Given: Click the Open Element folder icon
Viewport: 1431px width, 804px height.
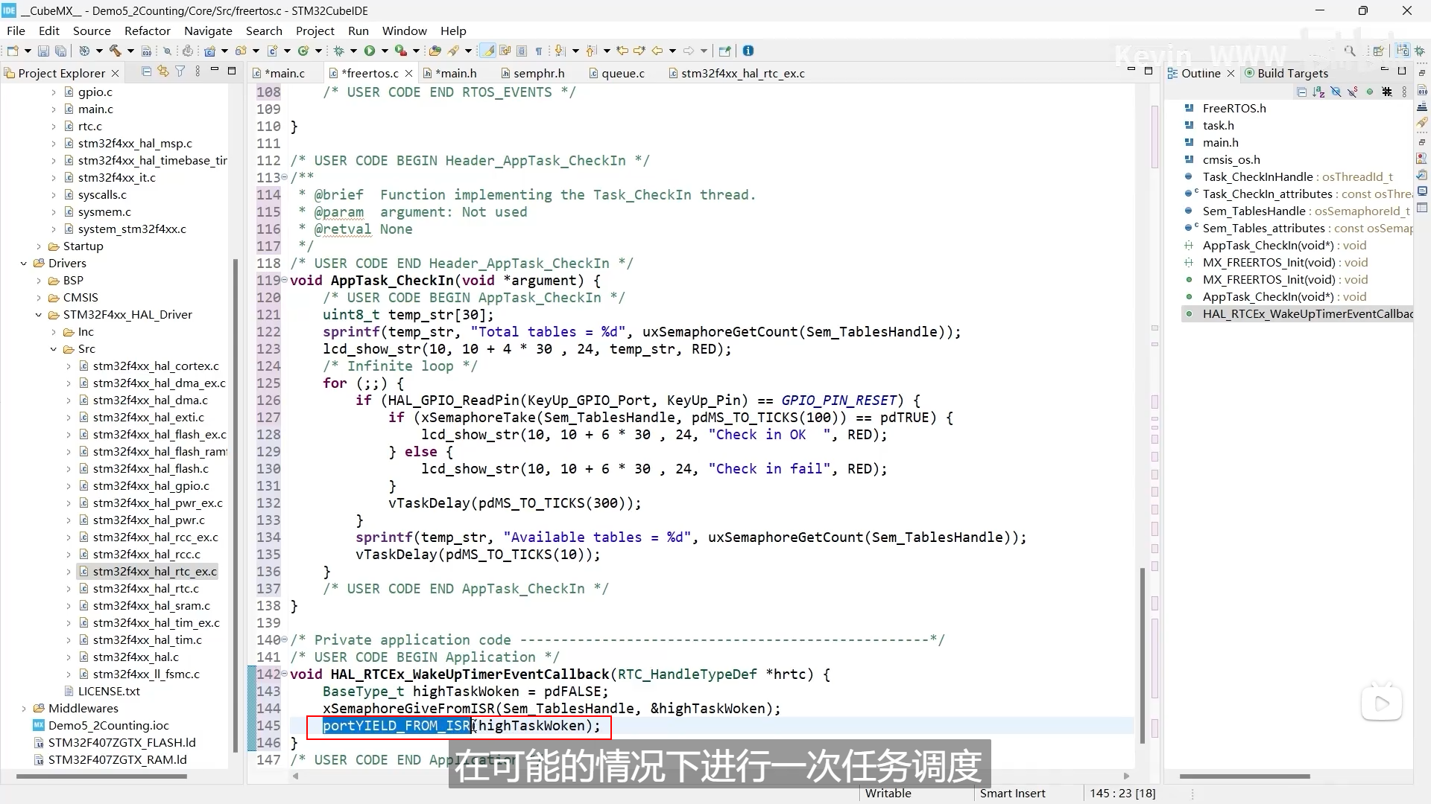Looking at the screenshot, I should point(435,51).
